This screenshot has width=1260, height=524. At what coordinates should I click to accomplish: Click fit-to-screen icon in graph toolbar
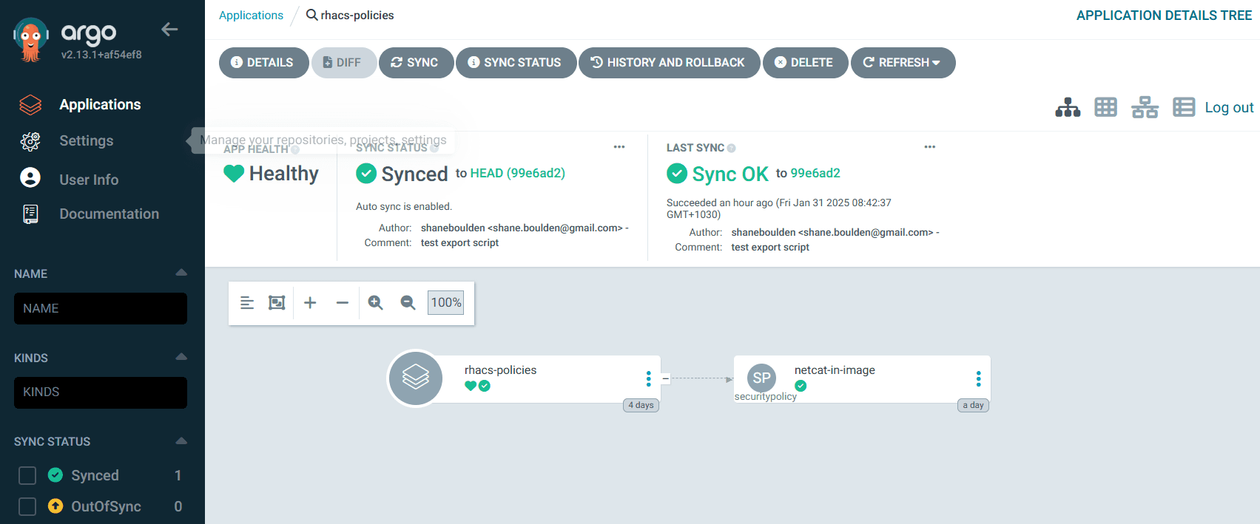(x=277, y=302)
